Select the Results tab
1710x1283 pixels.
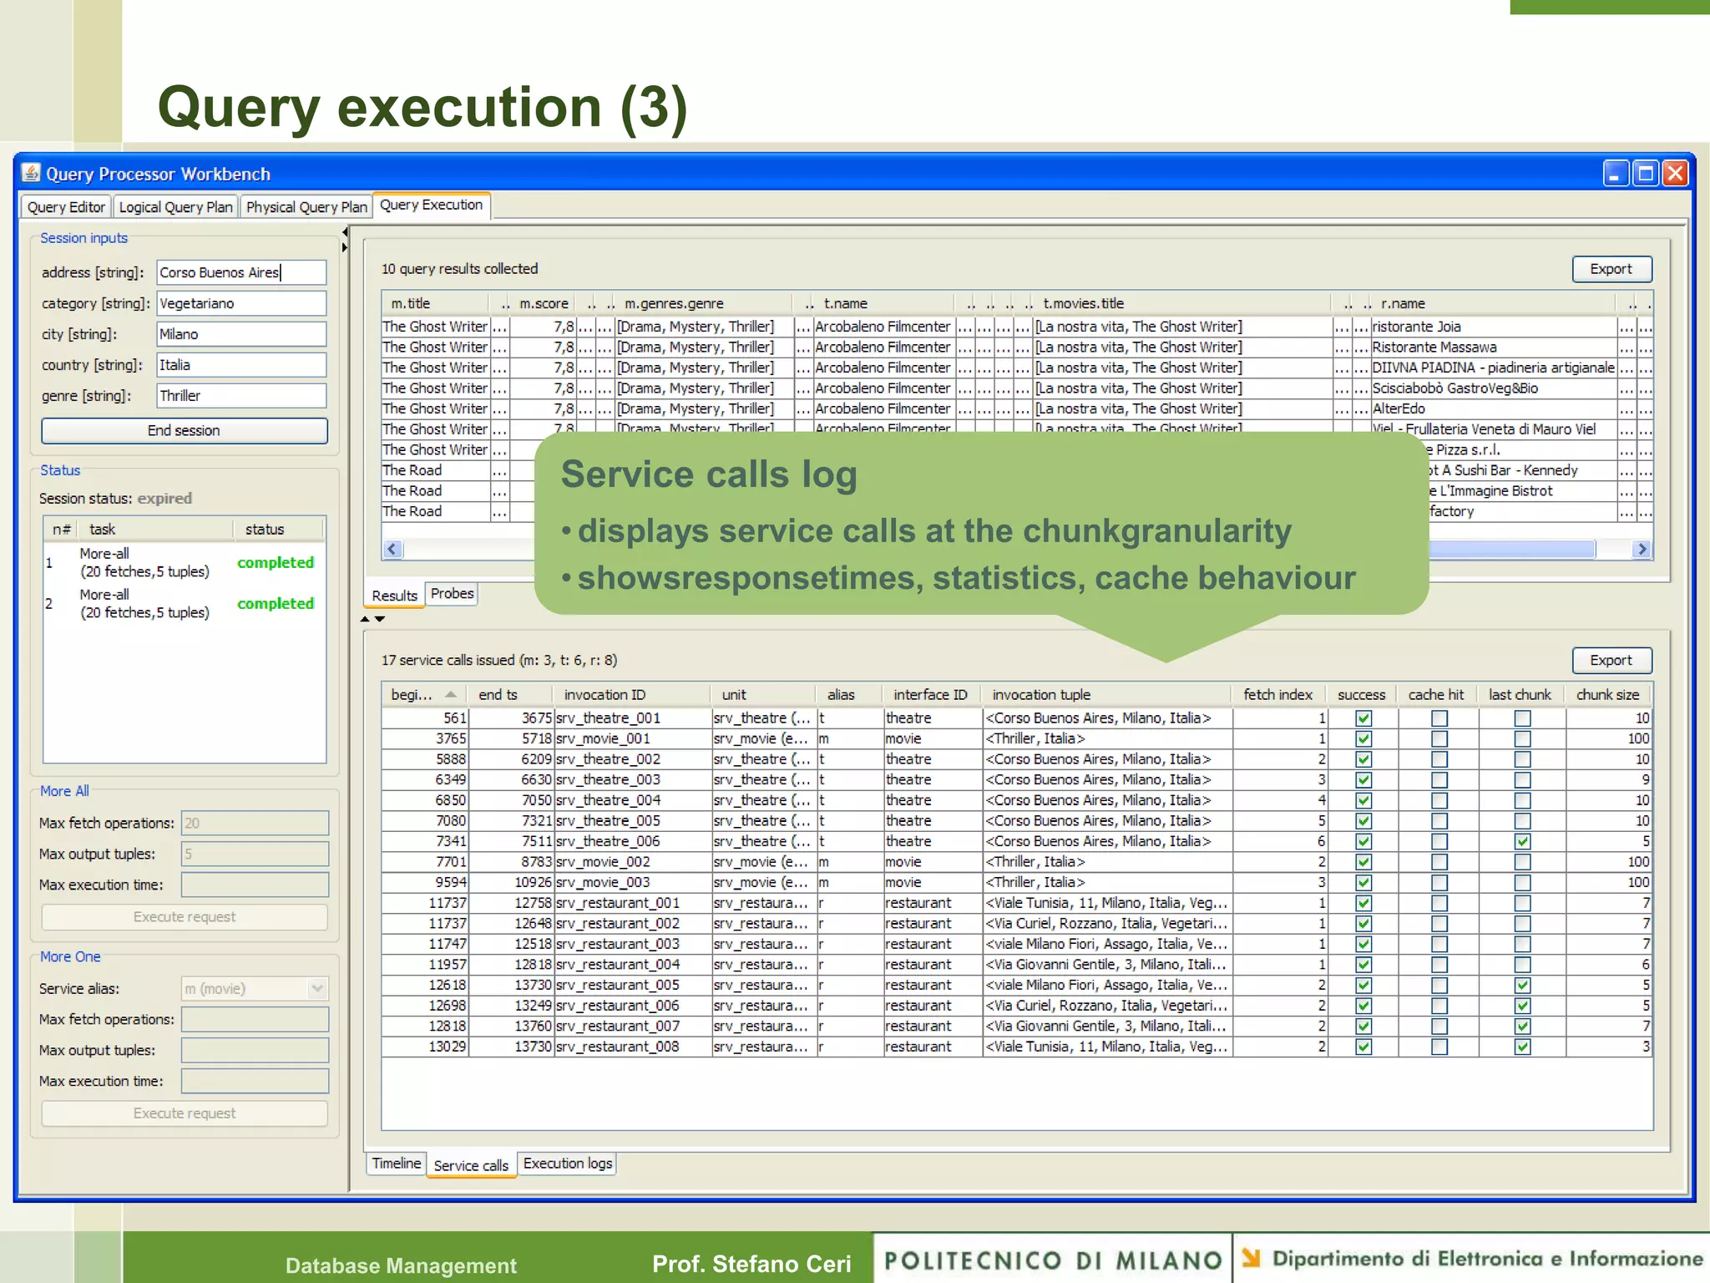pyautogui.click(x=394, y=595)
